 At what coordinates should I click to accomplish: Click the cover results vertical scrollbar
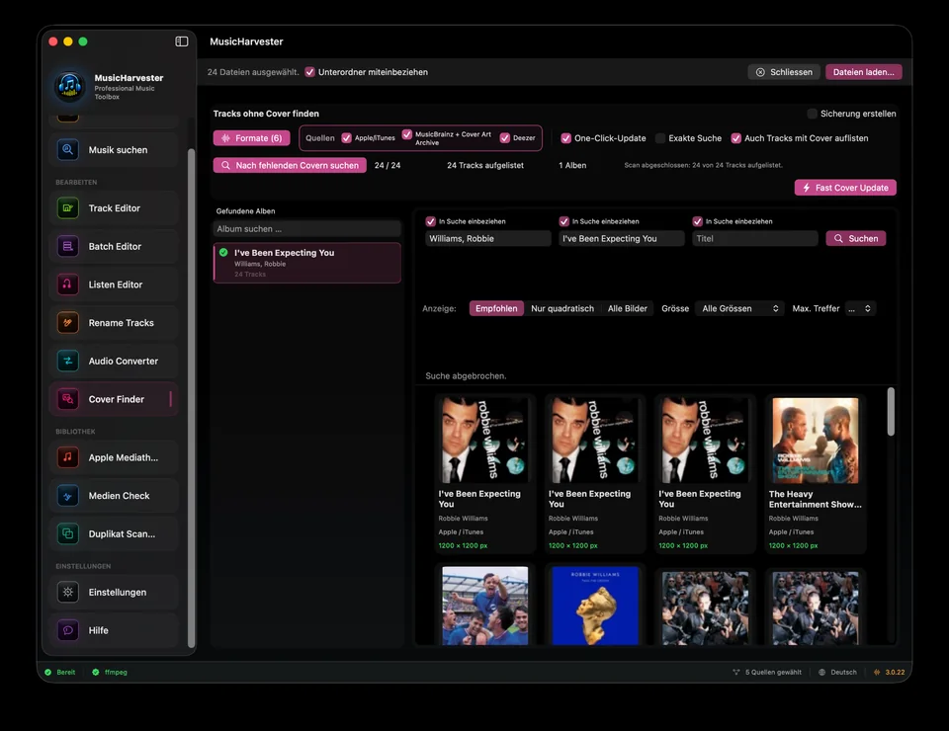click(891, 411)
